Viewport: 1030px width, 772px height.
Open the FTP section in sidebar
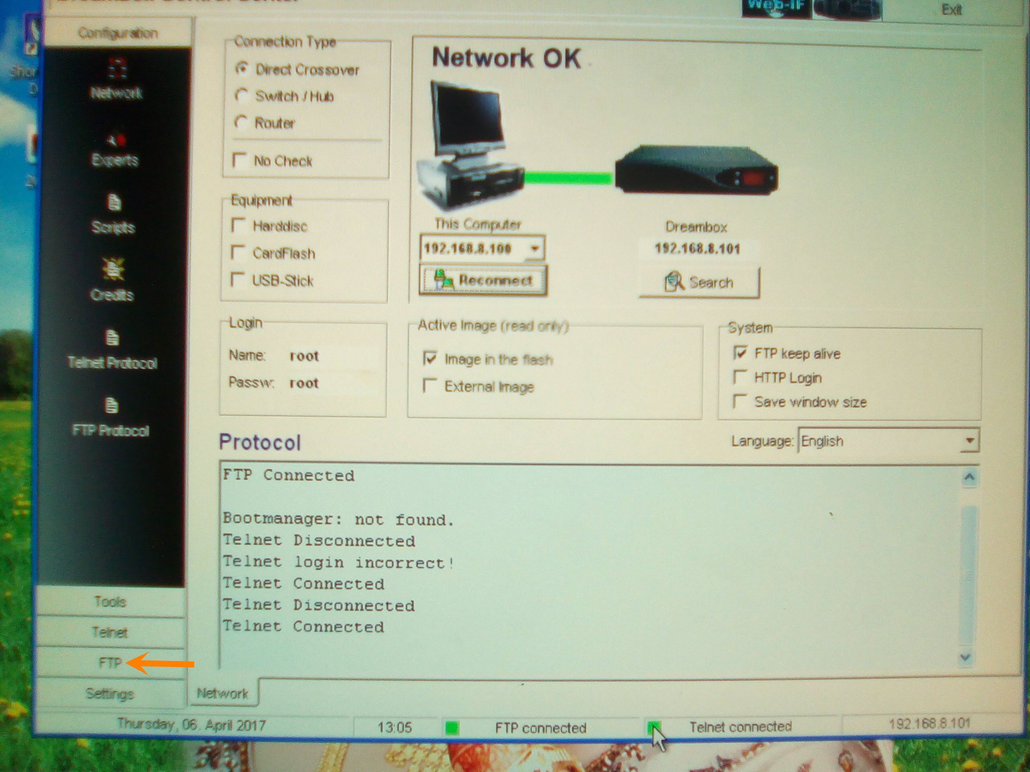click(110, 663)
